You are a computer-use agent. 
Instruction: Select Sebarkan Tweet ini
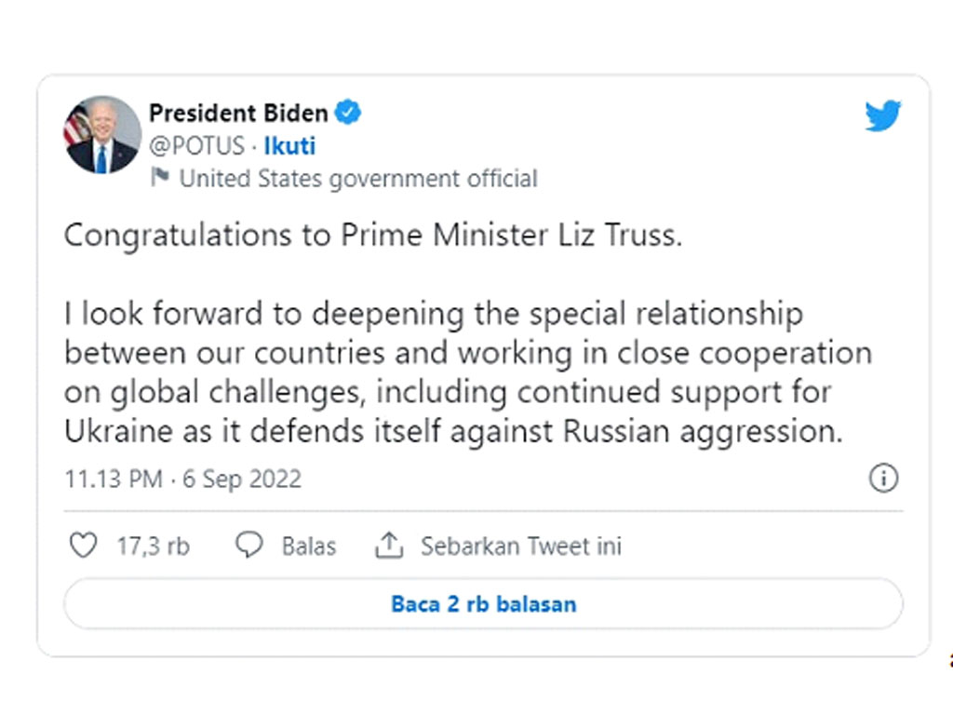click(x=521, y=546)
